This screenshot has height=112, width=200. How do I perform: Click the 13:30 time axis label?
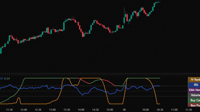pos(67,110)
